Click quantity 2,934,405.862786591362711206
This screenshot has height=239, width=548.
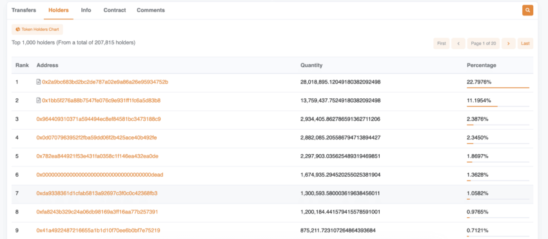click(340, 119)
